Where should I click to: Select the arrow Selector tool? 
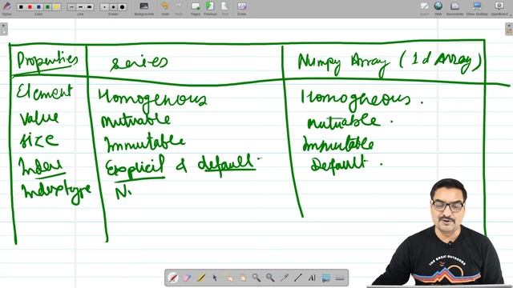pyautogui.click(x=215, y=278)
